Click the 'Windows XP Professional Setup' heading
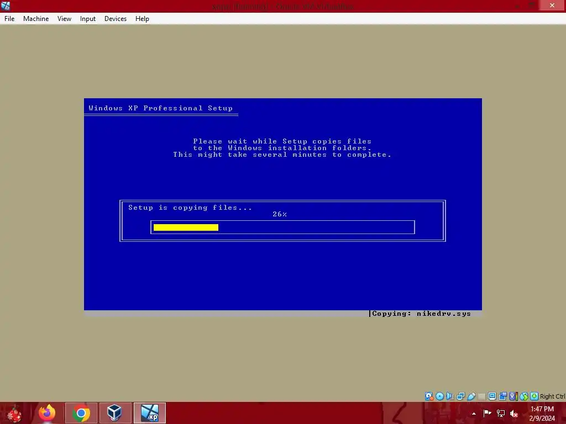 pyautogui.click(x=161, y=108)
